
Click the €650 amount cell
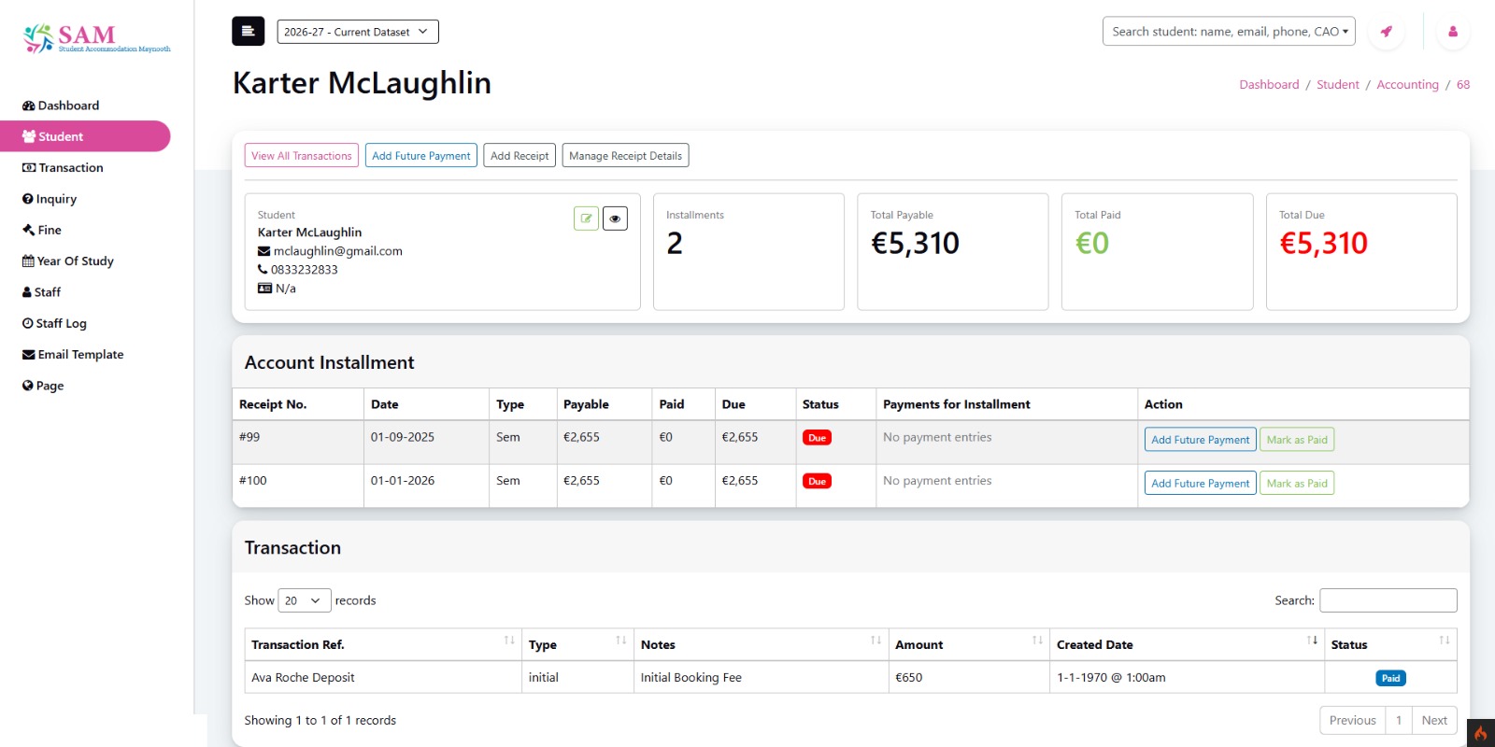(x=969, y=678)
